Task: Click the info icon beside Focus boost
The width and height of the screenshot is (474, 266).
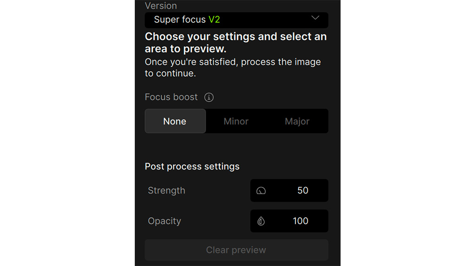Action: click(209, 97)
